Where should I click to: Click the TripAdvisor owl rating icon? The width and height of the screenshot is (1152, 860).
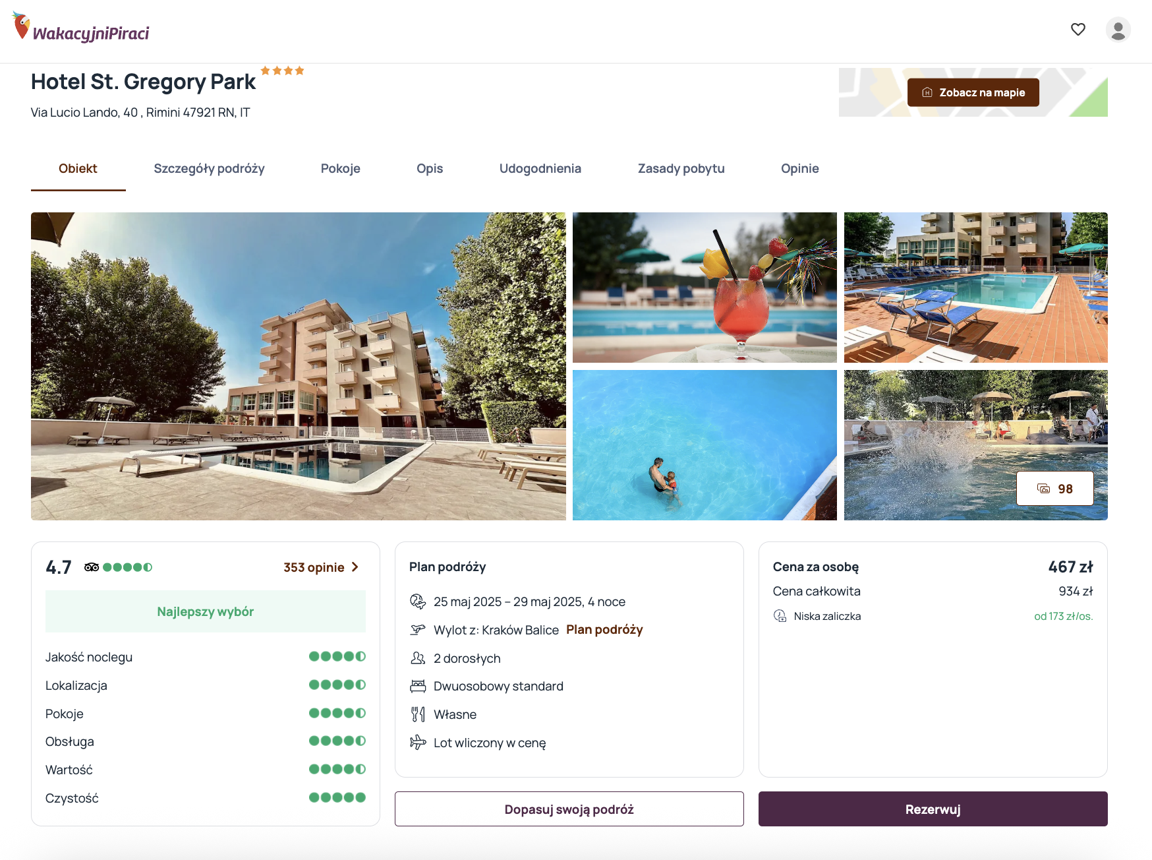[x=92, y=567]
